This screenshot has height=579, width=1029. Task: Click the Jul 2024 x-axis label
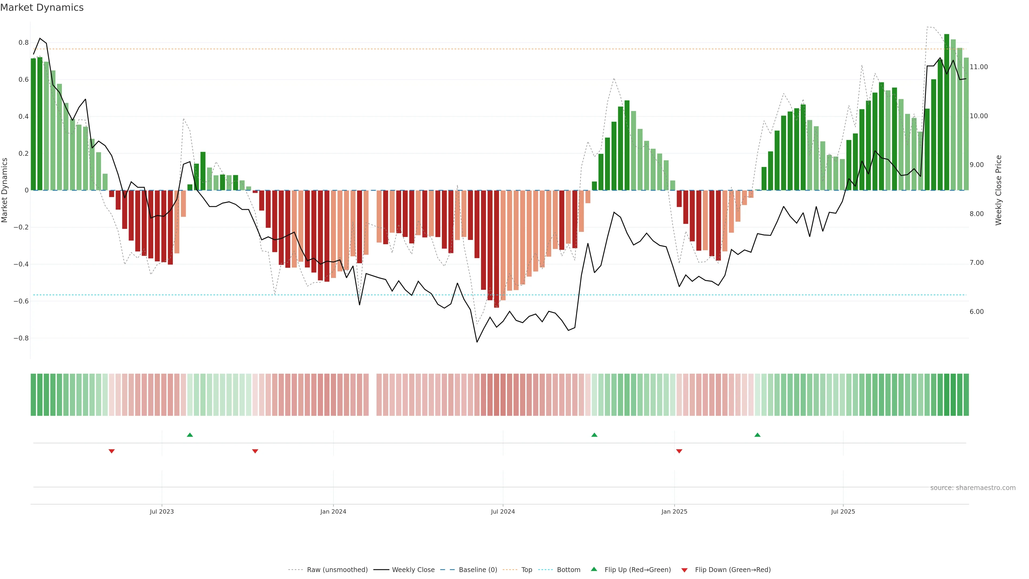502,511
